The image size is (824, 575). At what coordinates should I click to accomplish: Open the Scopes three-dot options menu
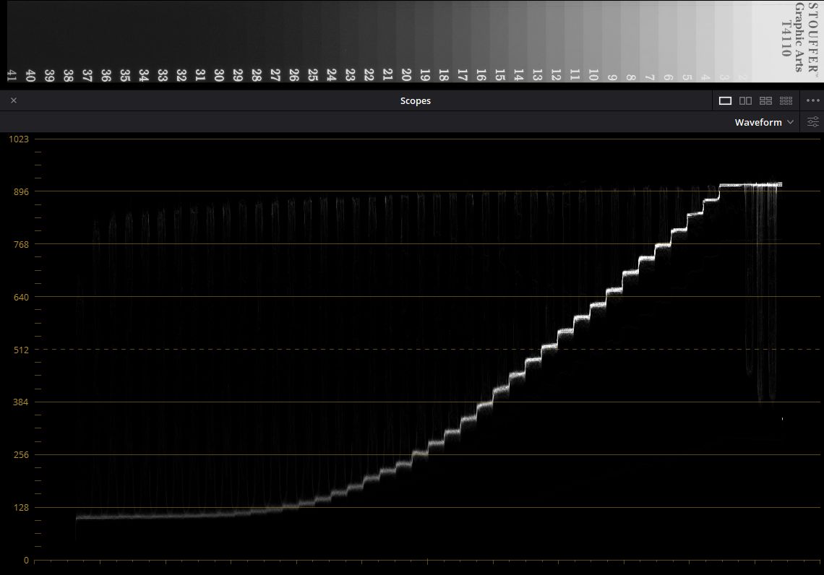(x=812, y=100)
